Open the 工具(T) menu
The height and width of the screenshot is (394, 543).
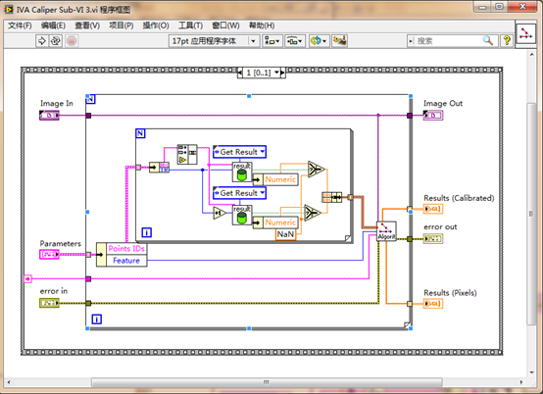190,25
